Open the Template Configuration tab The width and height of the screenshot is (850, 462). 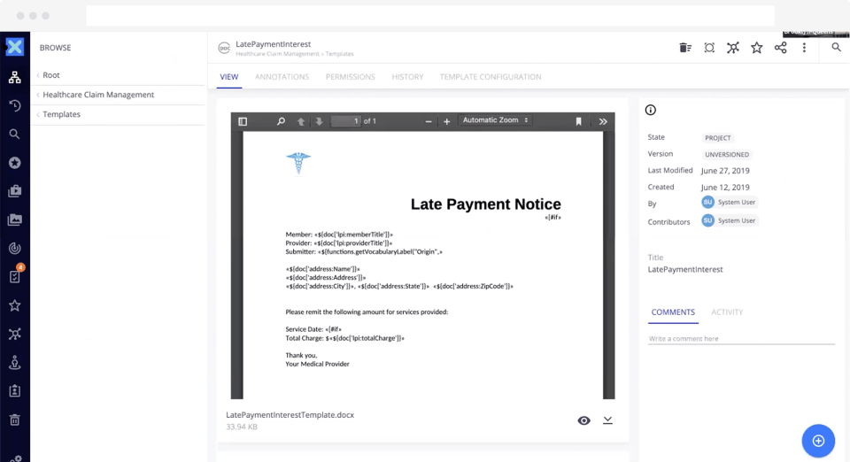coord(490,77)
